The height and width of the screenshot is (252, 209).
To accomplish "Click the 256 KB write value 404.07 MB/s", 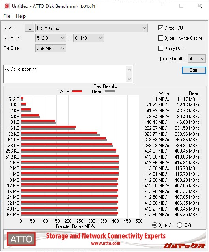I will [x=157, y=151].
